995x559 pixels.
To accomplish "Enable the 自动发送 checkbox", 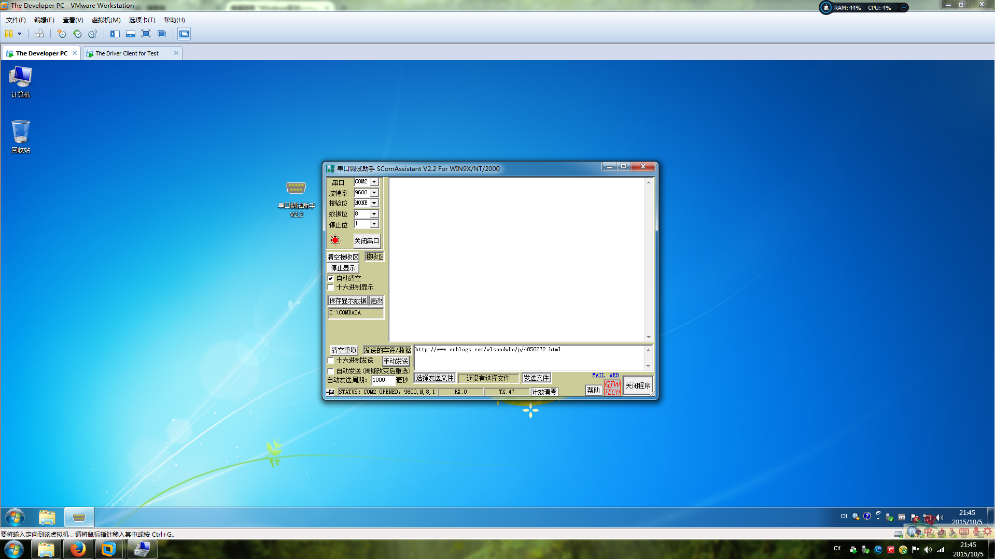I will pyautogui.click(x=331, y=371).
